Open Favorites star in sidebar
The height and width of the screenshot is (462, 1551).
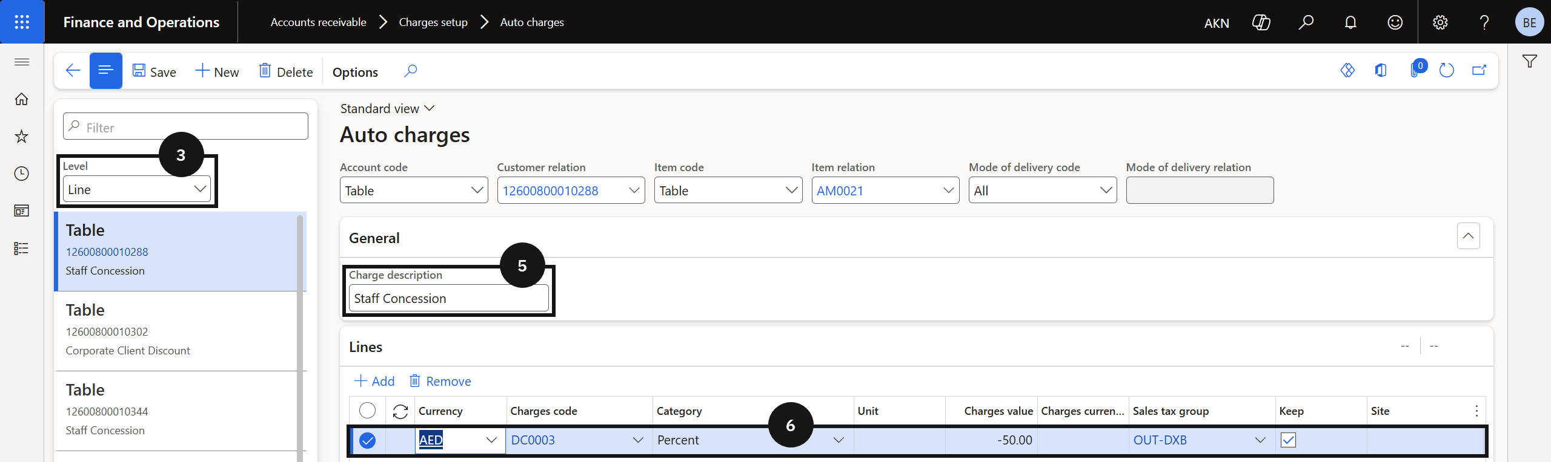coord(22,136)
